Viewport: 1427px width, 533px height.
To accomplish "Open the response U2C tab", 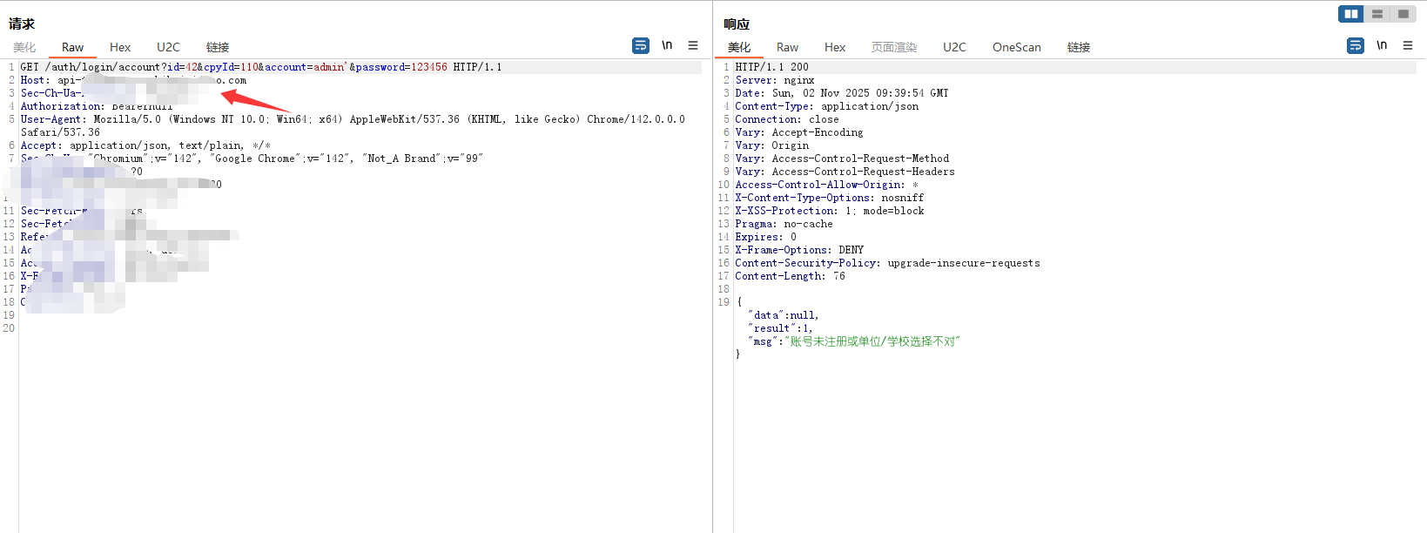I will tap(954, 47).
